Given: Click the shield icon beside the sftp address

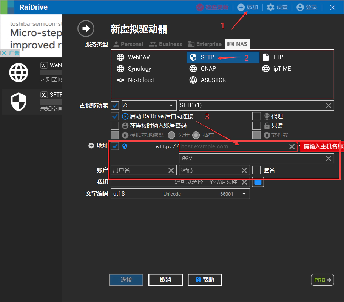Looking at the screenshot, I should pyautogui.click(x=125, y=146).
